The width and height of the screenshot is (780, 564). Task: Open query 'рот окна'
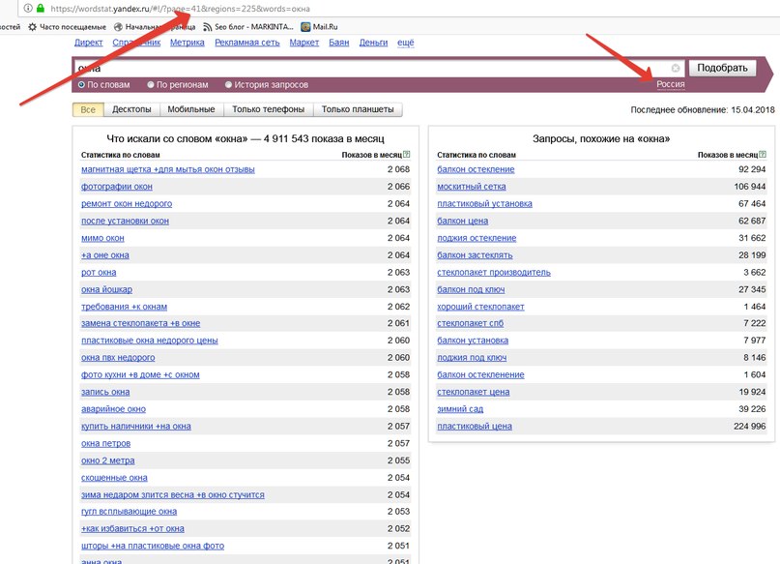[x=99, y=272]
